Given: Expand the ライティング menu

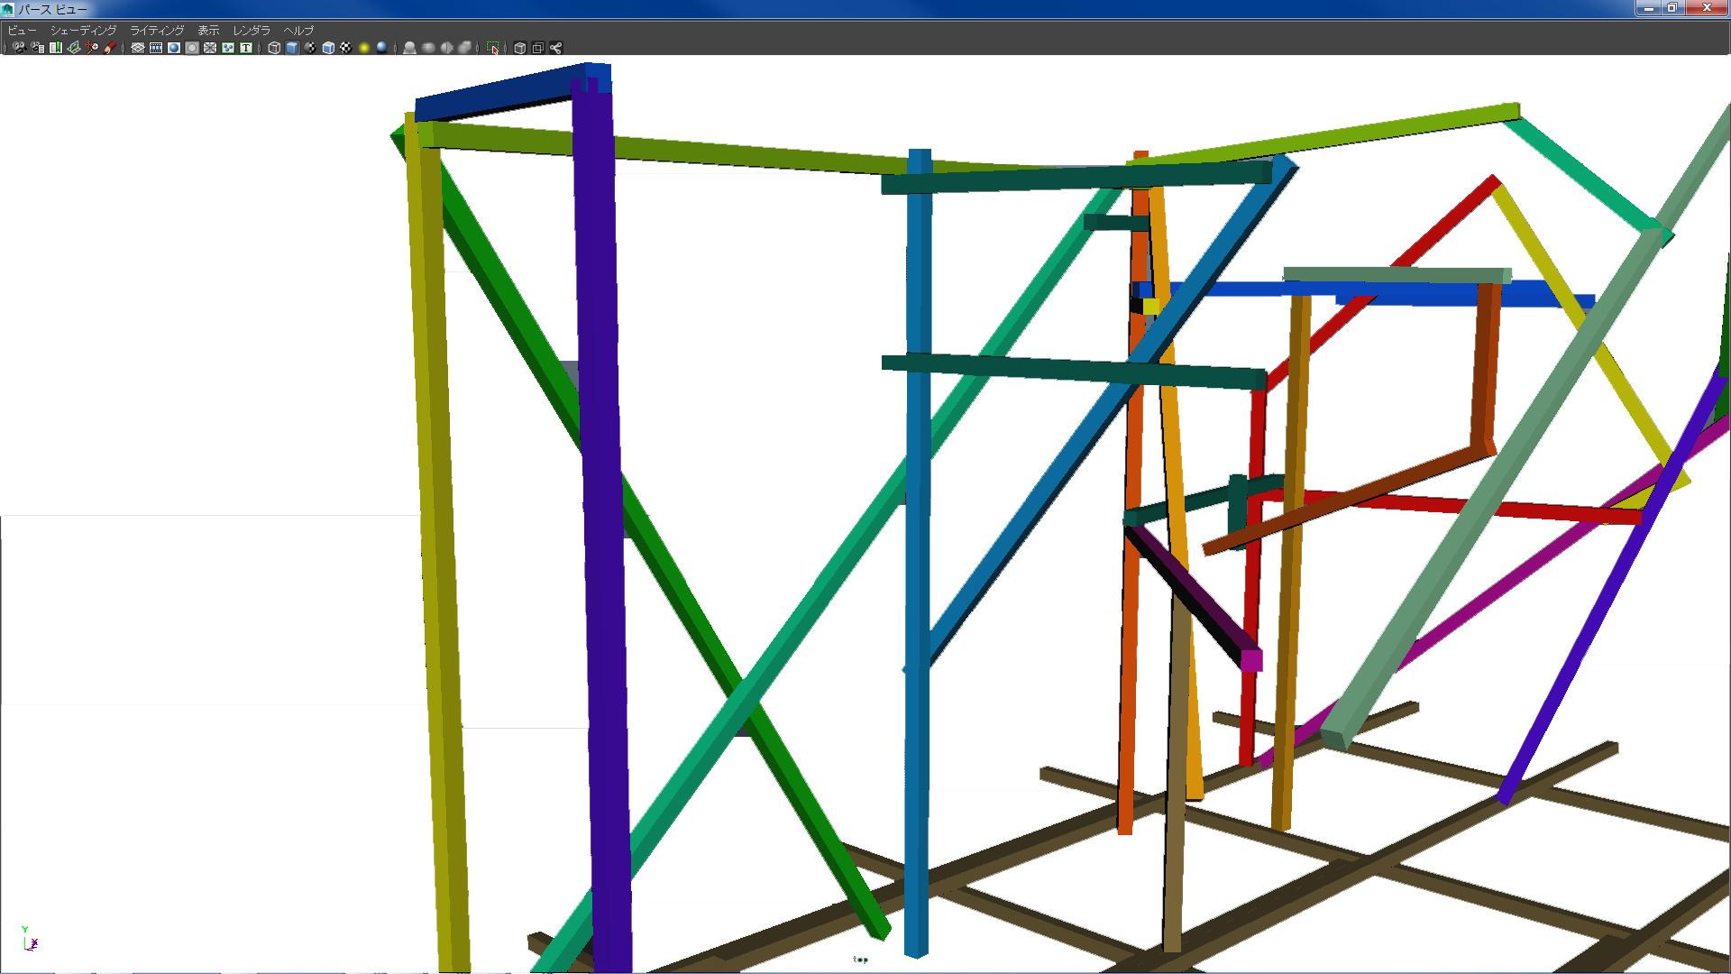Looking at the screenshot, I should tap(157, 31).
